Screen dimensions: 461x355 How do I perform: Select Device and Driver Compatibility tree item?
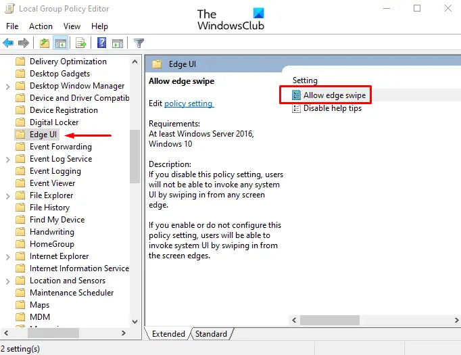pos(79,97)
